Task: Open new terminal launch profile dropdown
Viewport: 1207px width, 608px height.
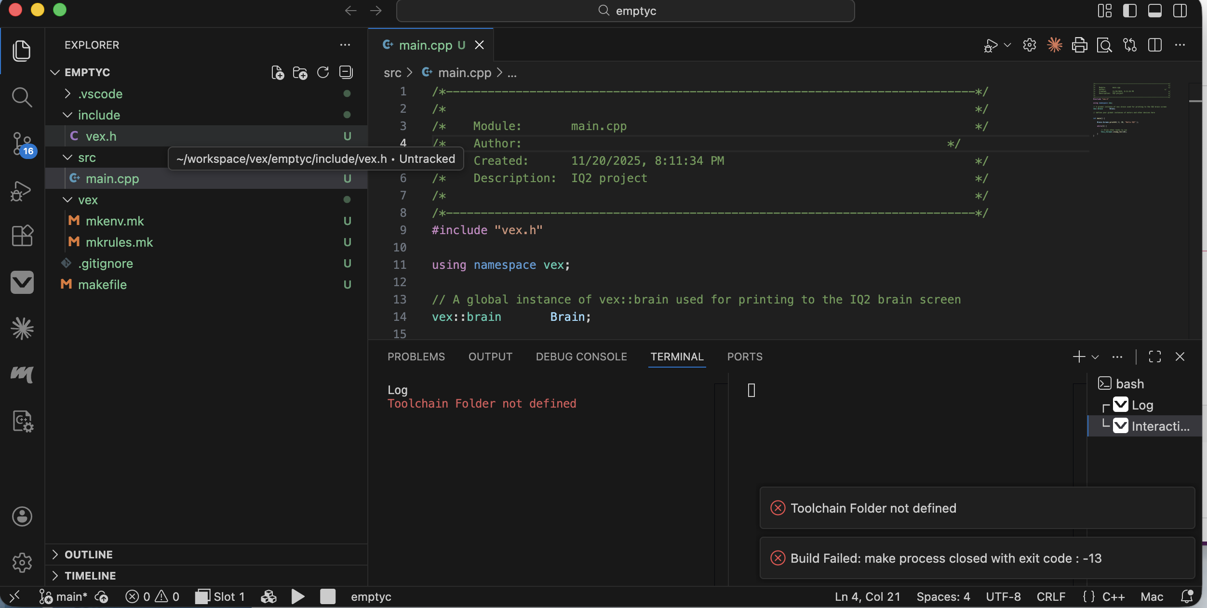Action: (1095, 357)
